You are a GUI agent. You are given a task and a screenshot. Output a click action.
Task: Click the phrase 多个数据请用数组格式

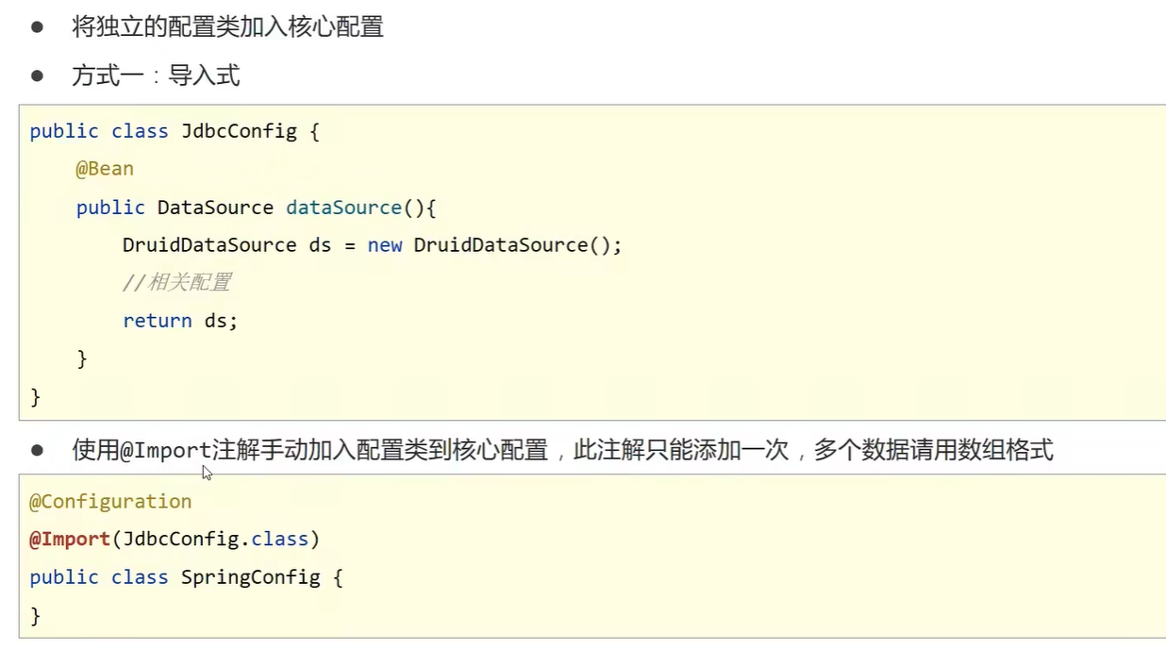click(x=933, y=450)
